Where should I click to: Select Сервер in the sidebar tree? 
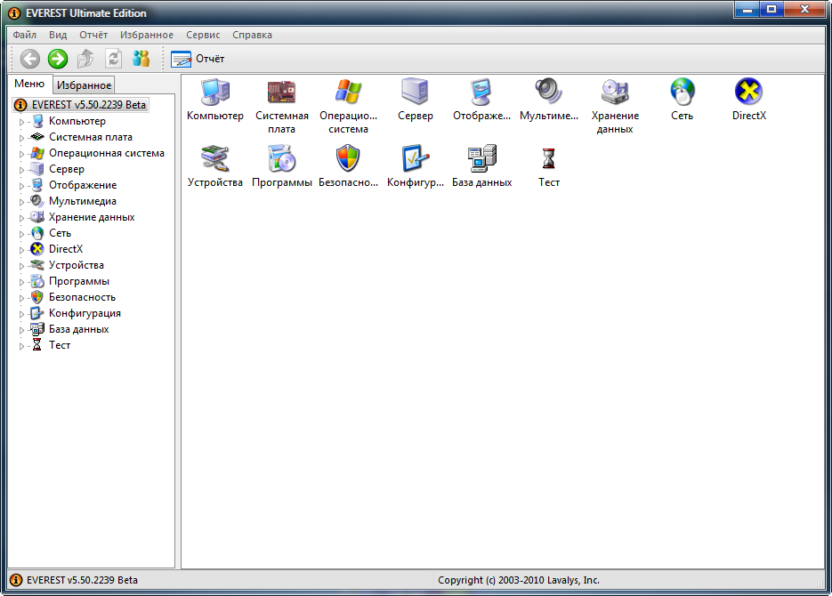point(67,169)
